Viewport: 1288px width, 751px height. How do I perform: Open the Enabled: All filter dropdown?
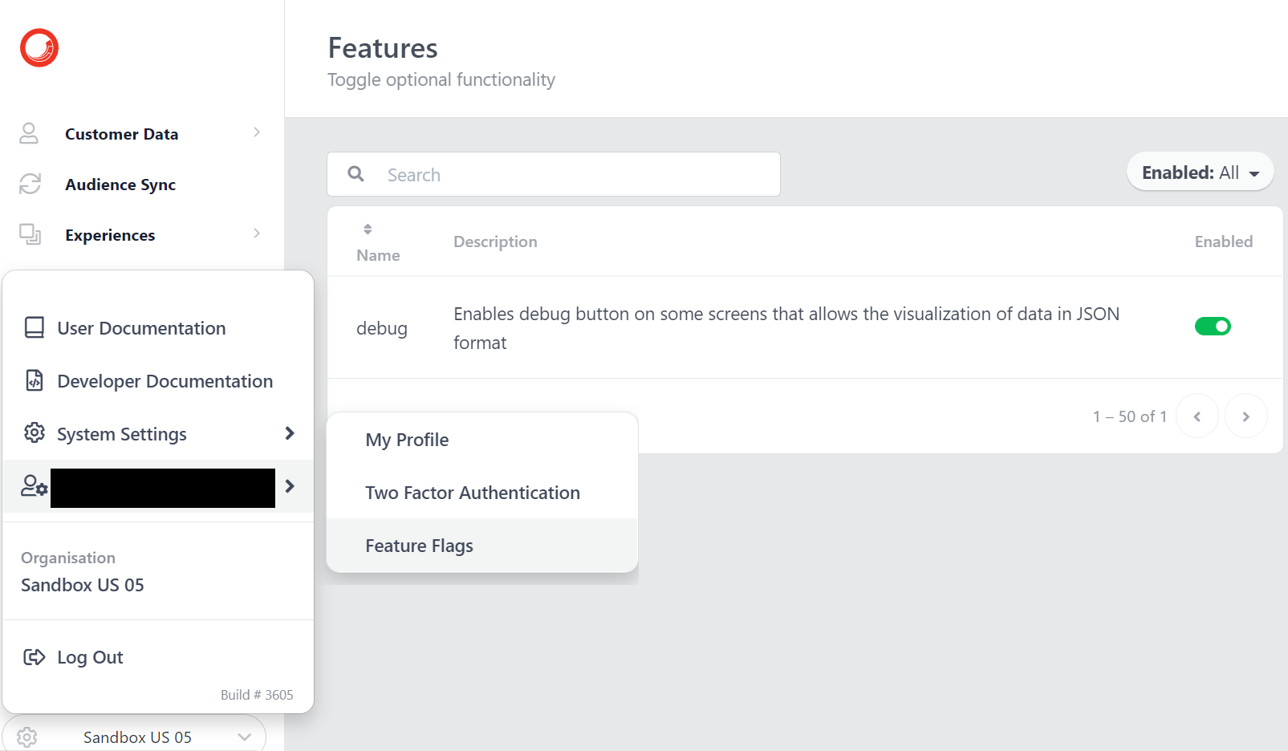point(1199,172)
